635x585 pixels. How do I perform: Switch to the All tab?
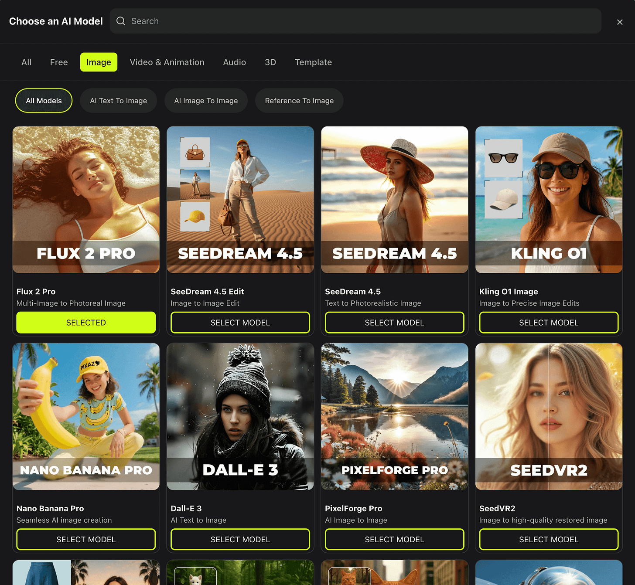27,62
